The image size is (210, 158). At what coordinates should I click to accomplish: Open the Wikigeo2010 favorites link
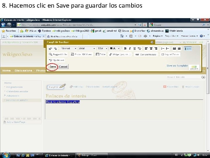pos(80,31)
